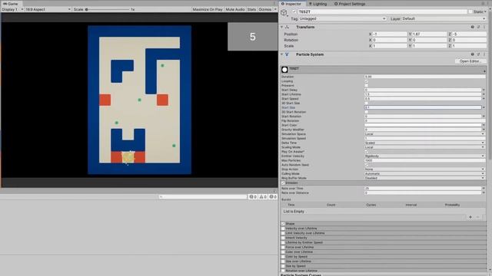Enable the Velocity over Lifetime module checkbox

pos(283,228)
